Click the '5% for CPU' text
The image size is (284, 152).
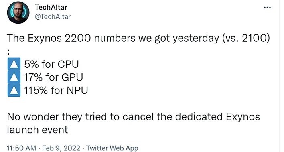point(51,64)
